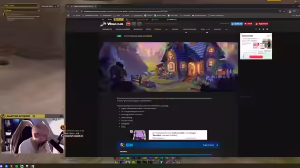Viewport: 300px width, 168px height.
Task: Open a new browser tab with the plus
Action: point(100,6)
